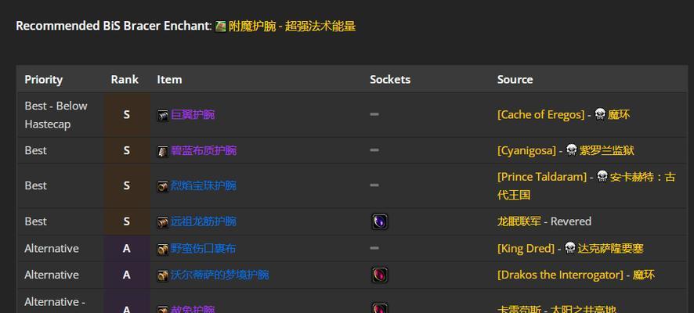Viewport: 694px width, 313px height.
Task: Follow the [Drakos the Interrogator] source link
Action: (x=560, y=275)
